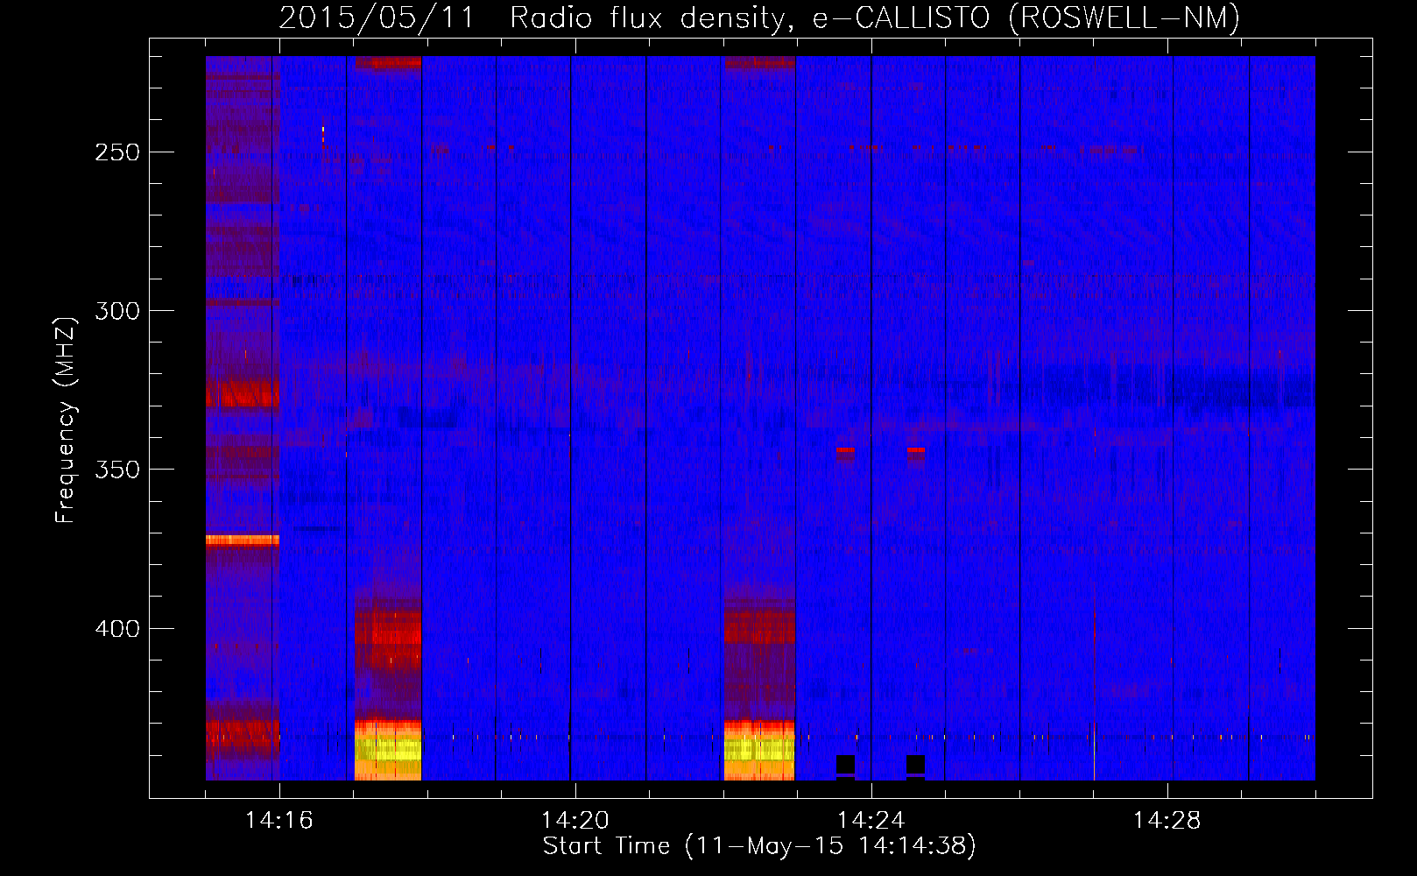Click the 14:16 time axis label
Image resolution: width=1417 pixels, height=876 pixels.
tap(278, 821)
